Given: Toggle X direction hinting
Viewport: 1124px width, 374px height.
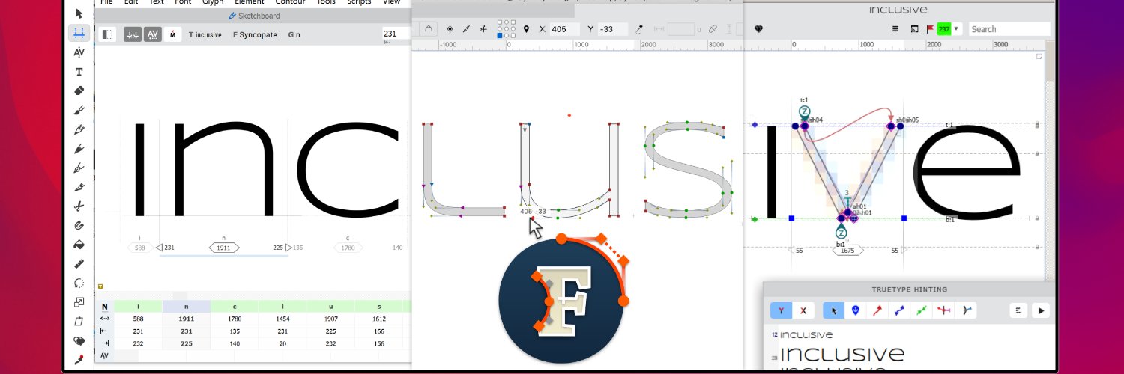Looking at the screenshot, I should coord(804,310).
